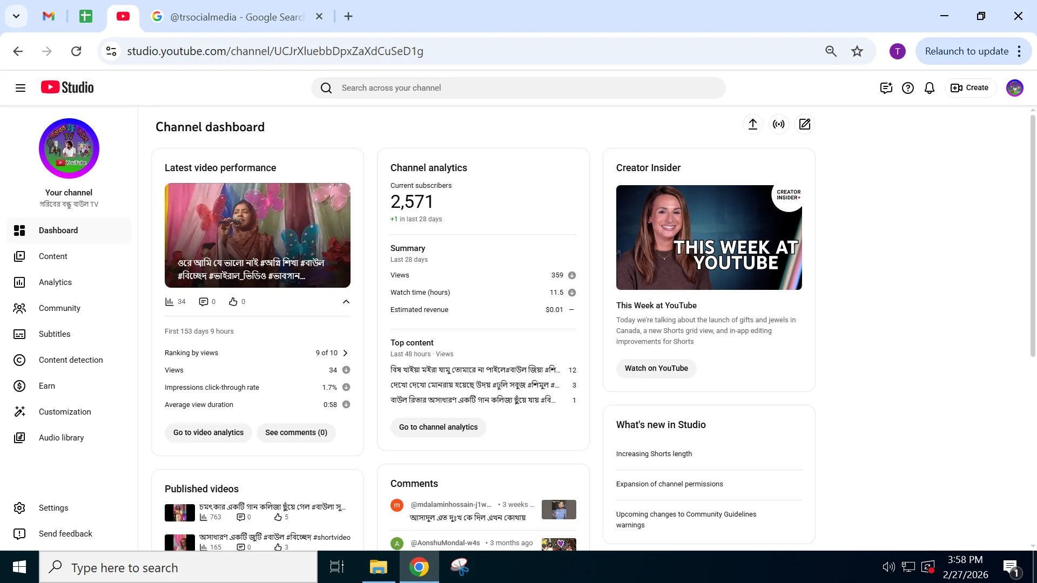Click the Send feedback icon in the top bar
The height and width of the screenshot is (583, 1037).
(x=886, y=88)
